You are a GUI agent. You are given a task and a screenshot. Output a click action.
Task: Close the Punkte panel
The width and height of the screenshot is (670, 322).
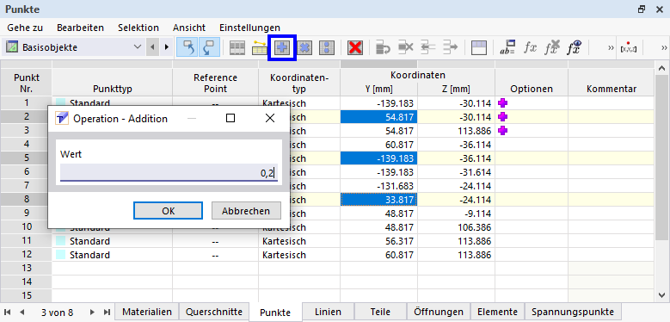(660, 9)
